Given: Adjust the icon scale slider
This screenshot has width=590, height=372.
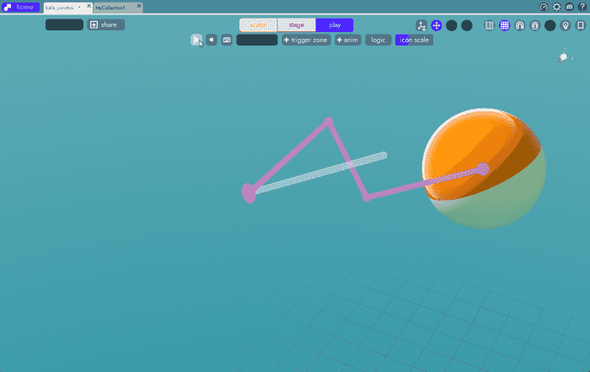Looking at the screenshot, I should click(x=414, y=40).
